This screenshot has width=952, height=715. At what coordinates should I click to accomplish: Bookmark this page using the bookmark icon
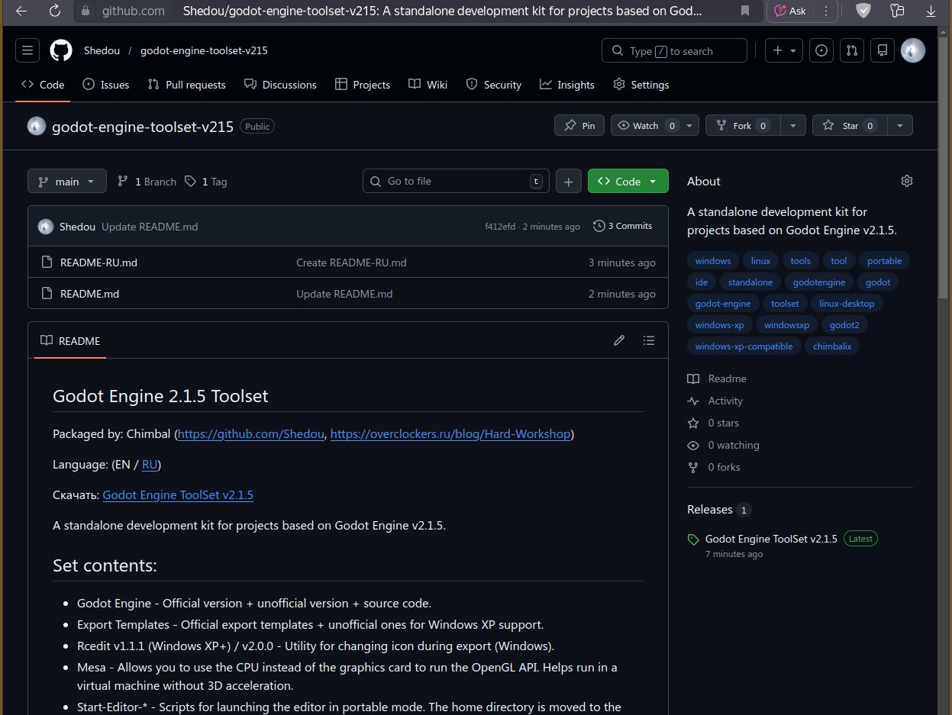pos(745,11)
